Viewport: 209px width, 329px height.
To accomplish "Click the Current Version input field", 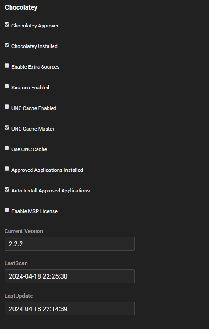I will pos(70,244).
